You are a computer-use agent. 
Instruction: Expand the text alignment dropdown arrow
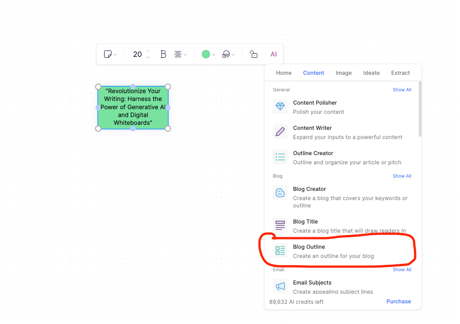point(185,55)
